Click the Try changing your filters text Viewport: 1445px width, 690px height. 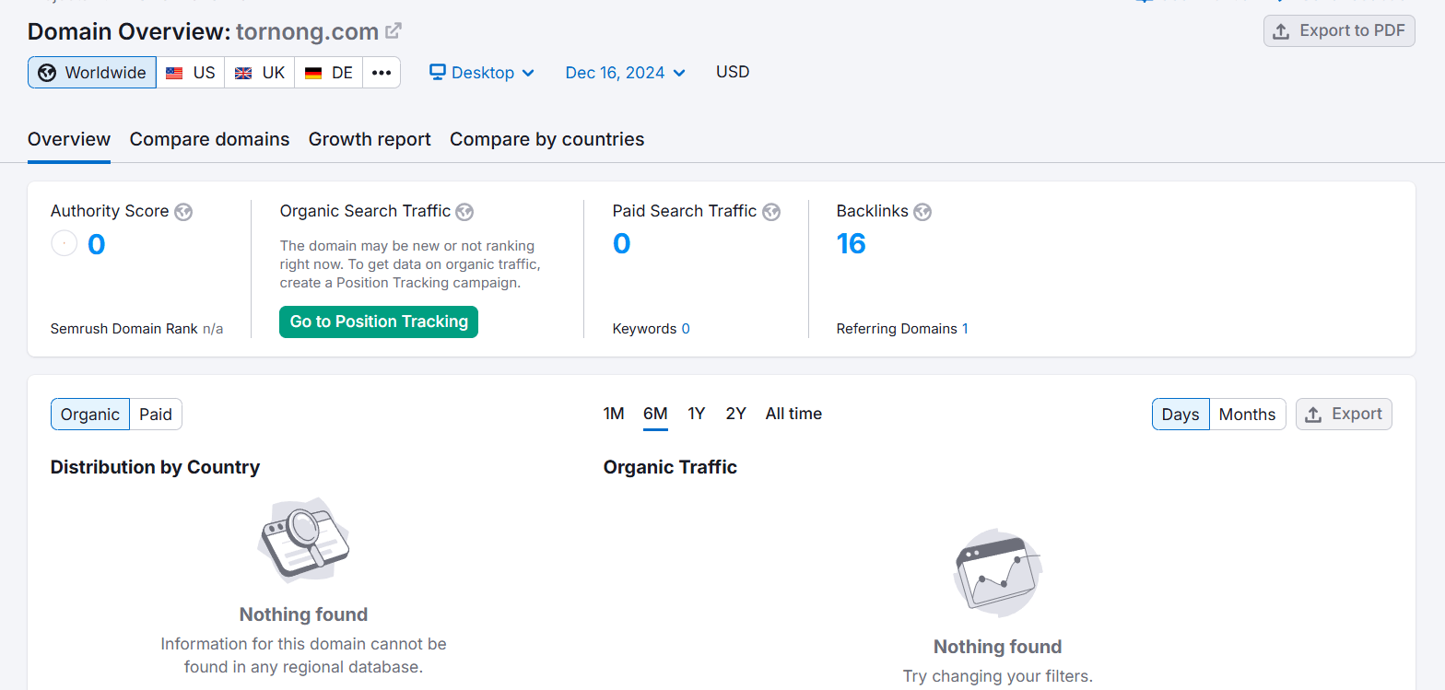click(998, 676)
